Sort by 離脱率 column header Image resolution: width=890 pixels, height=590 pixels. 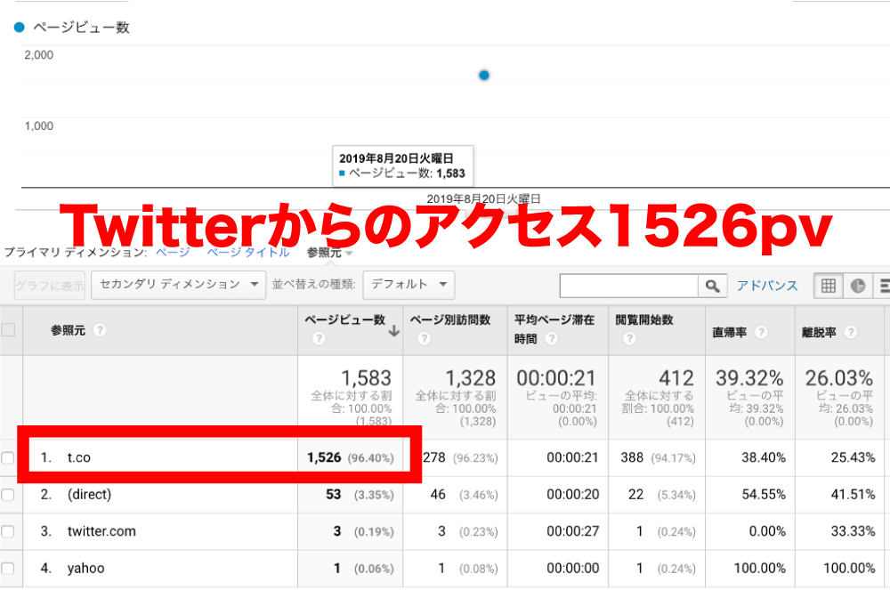(819, 333)
